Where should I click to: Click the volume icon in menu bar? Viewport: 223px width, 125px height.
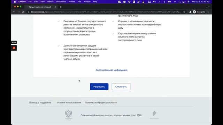tap(154, 2)
